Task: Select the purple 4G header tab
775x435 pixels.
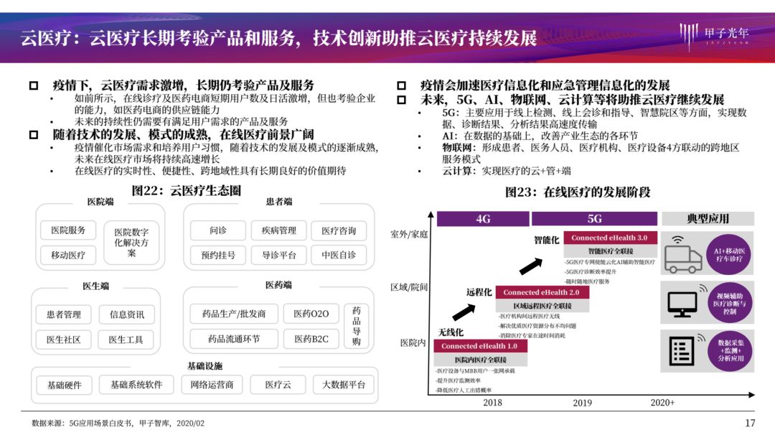Action: click(x=483, y=219)
